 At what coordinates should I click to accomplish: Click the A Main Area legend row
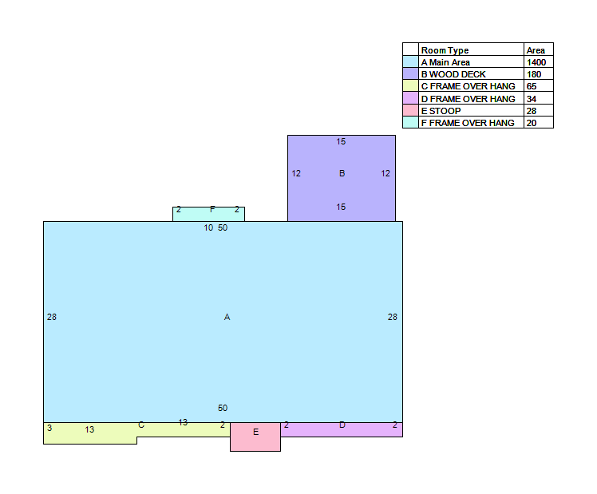pos(478,61)
